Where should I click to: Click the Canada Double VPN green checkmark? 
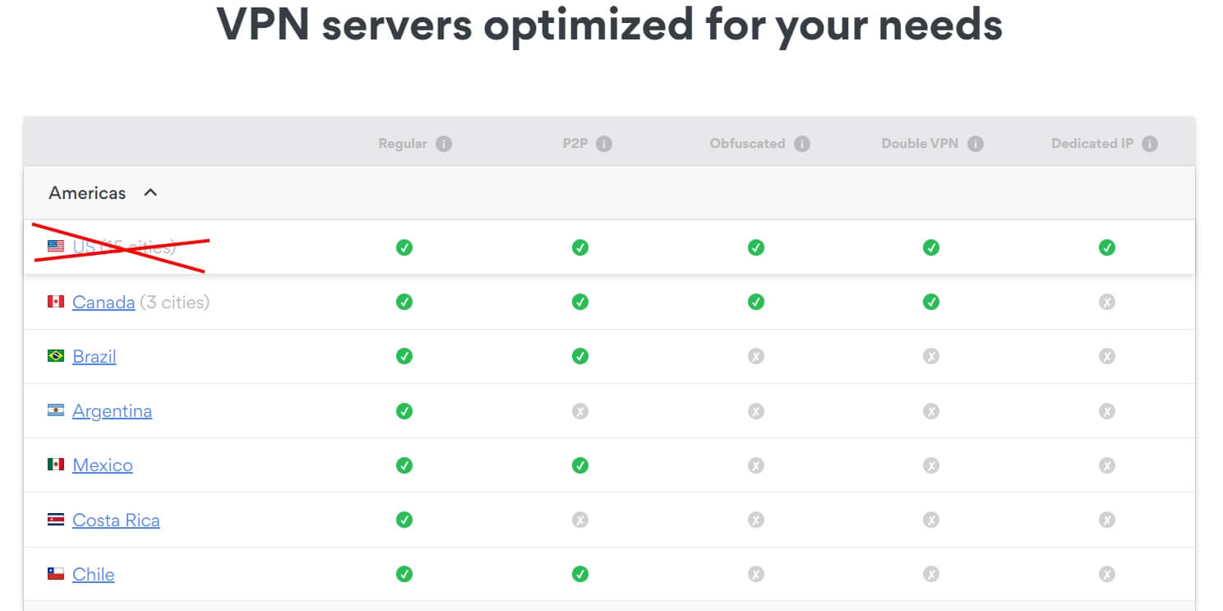pyautogui.click(x=931, y=302)
